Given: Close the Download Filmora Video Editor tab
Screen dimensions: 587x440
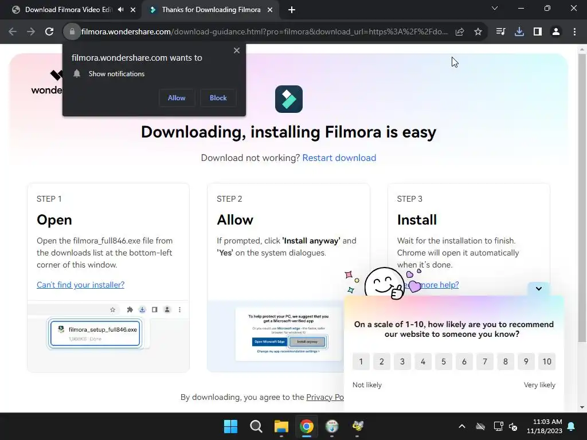Looking at the screenshot, I should [133, 10].
